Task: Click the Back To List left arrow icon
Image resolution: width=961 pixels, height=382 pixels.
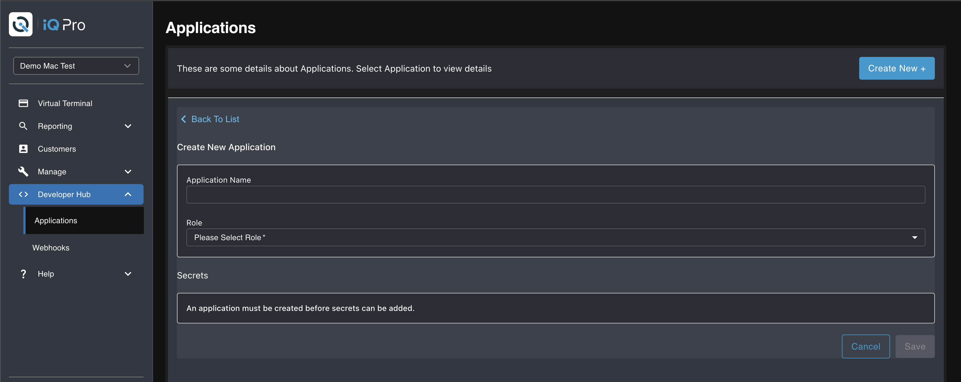Action: click(184, 119)
